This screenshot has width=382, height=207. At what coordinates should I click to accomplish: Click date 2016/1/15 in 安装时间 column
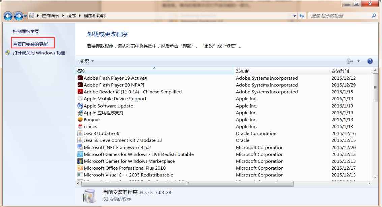(x=342, y=92)
